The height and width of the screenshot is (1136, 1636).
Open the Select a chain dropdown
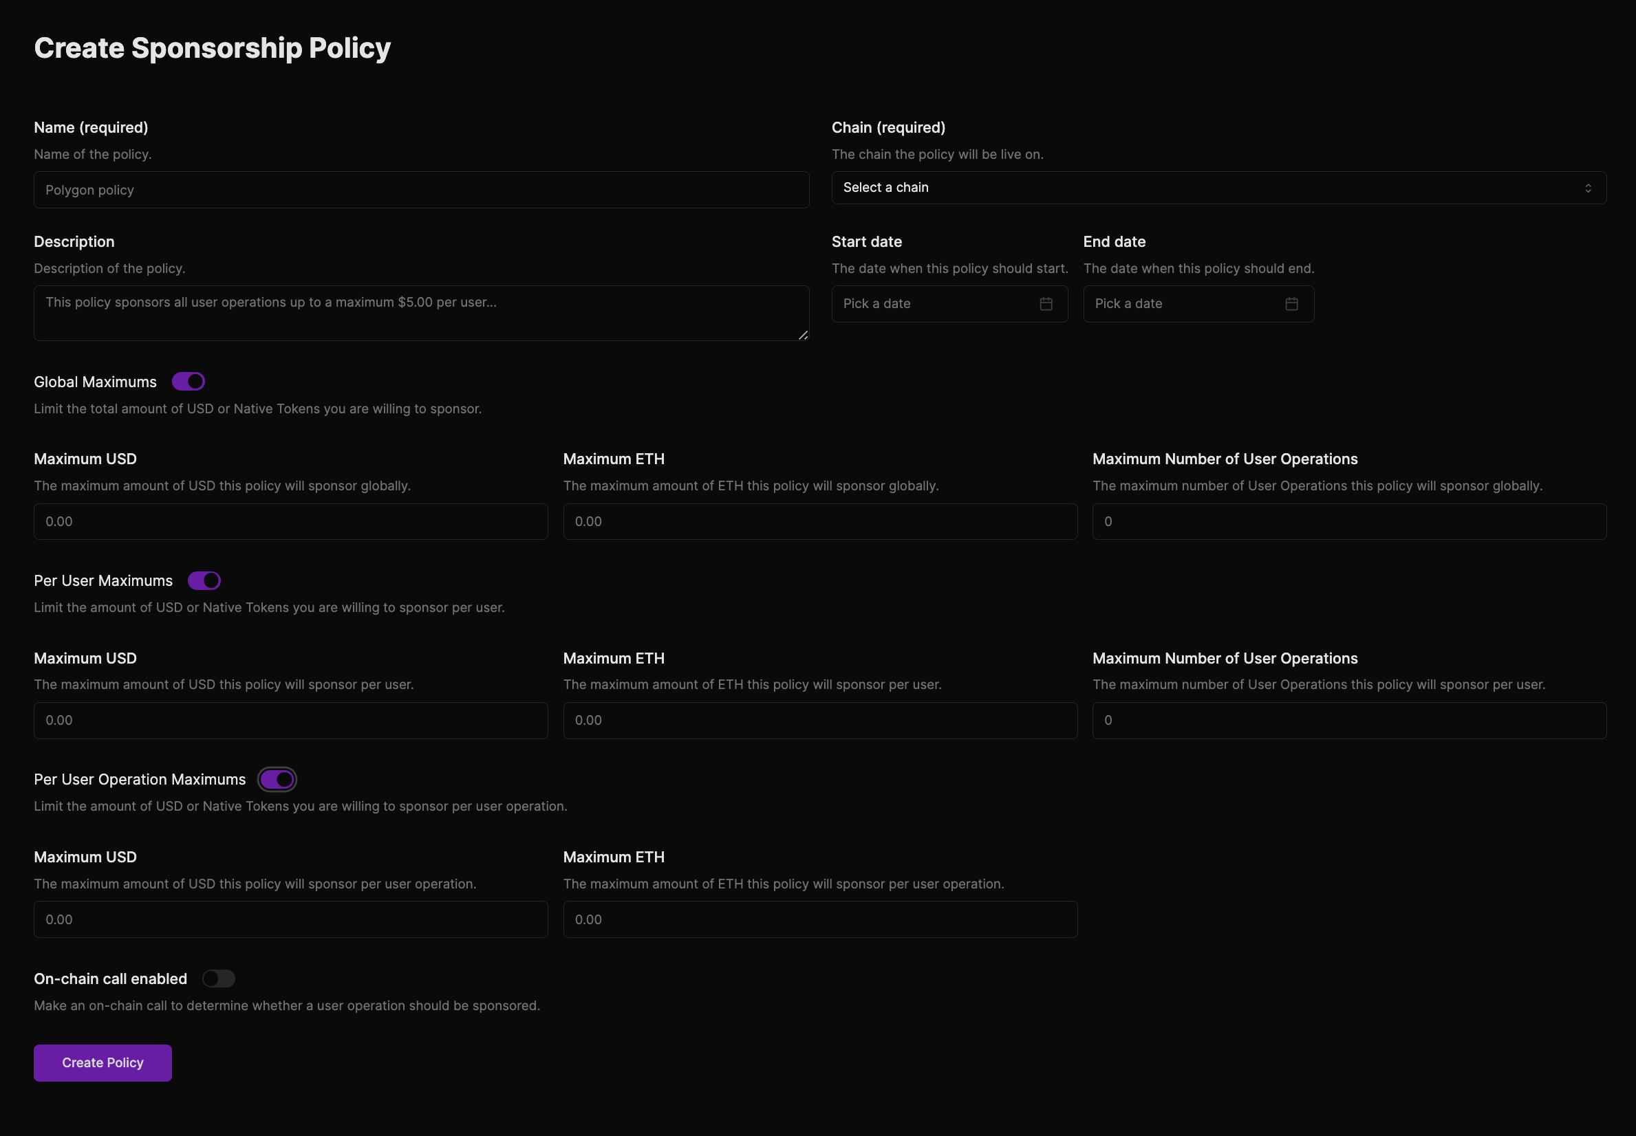click(1218, 188)
